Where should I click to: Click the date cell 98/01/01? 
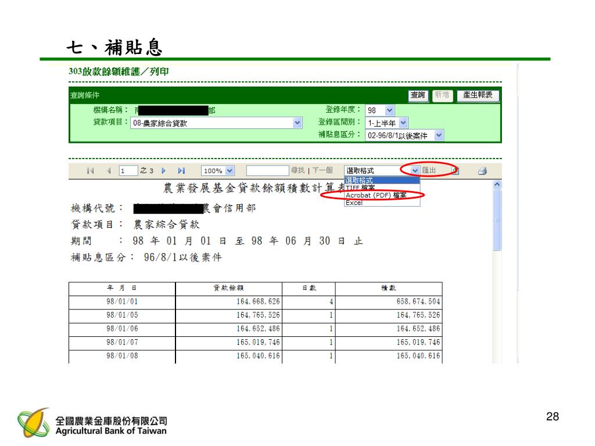[x=122, y=302]
